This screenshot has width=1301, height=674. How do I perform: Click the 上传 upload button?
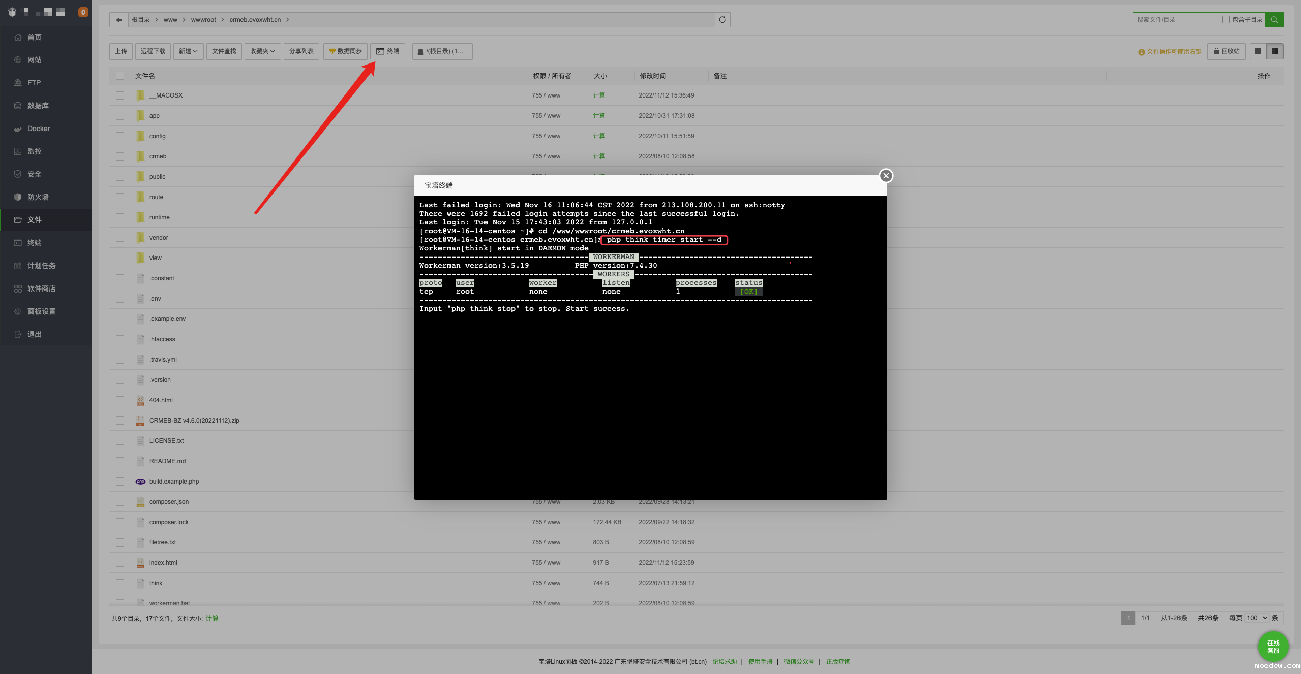click(121, 51)
